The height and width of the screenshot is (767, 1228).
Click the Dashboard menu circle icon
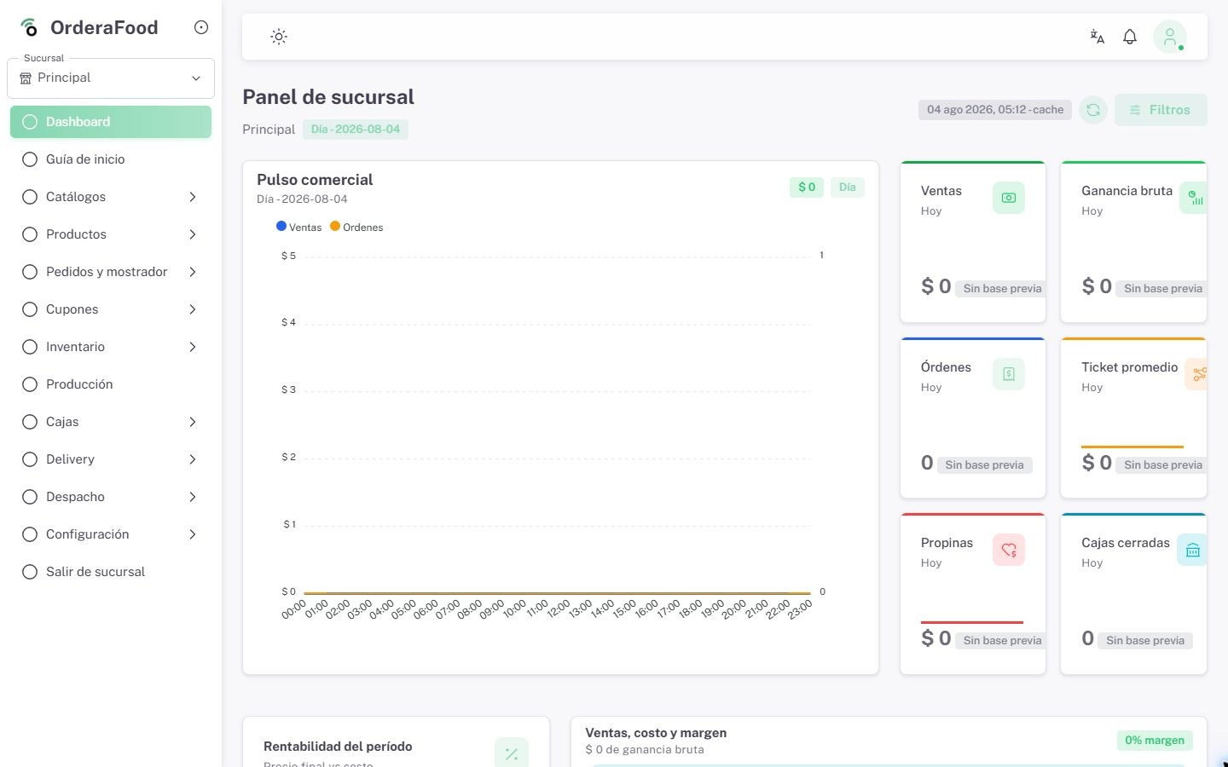[x=30, y=122]
